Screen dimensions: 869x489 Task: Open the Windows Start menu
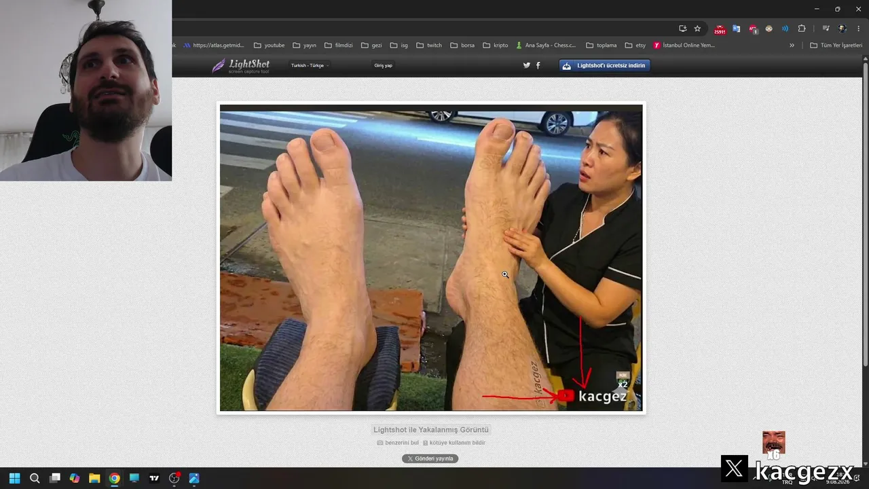(14, 478)
